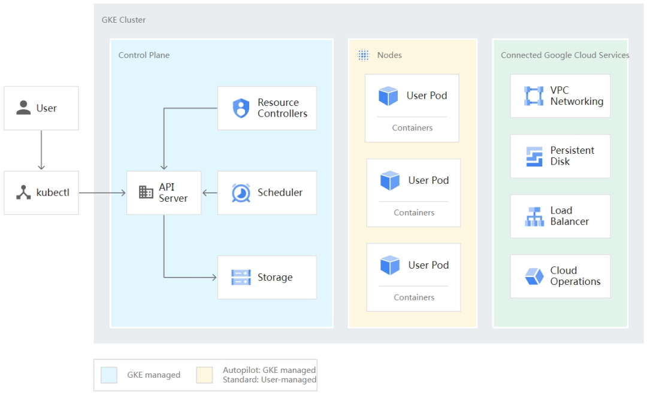The image size is (647, 395).
Task: Click the Storage server-stack icon
Action: pos(240,277)
